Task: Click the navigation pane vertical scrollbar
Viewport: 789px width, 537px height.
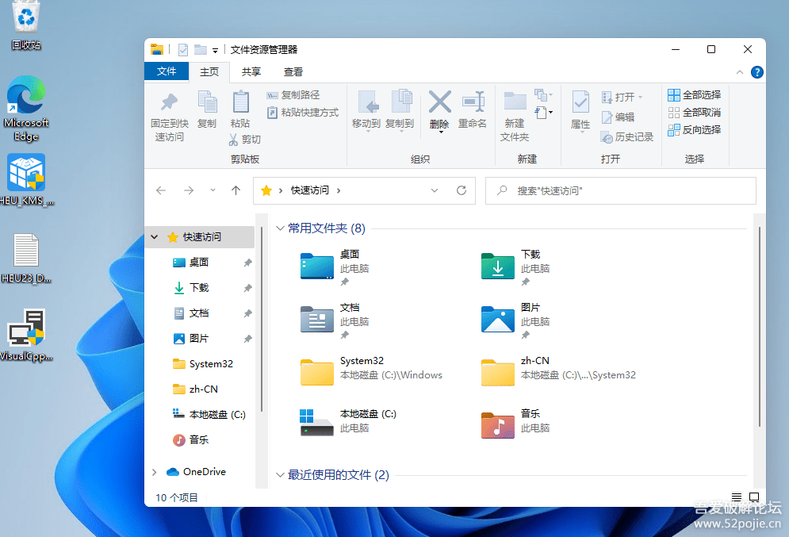Action: click(262, 320)
